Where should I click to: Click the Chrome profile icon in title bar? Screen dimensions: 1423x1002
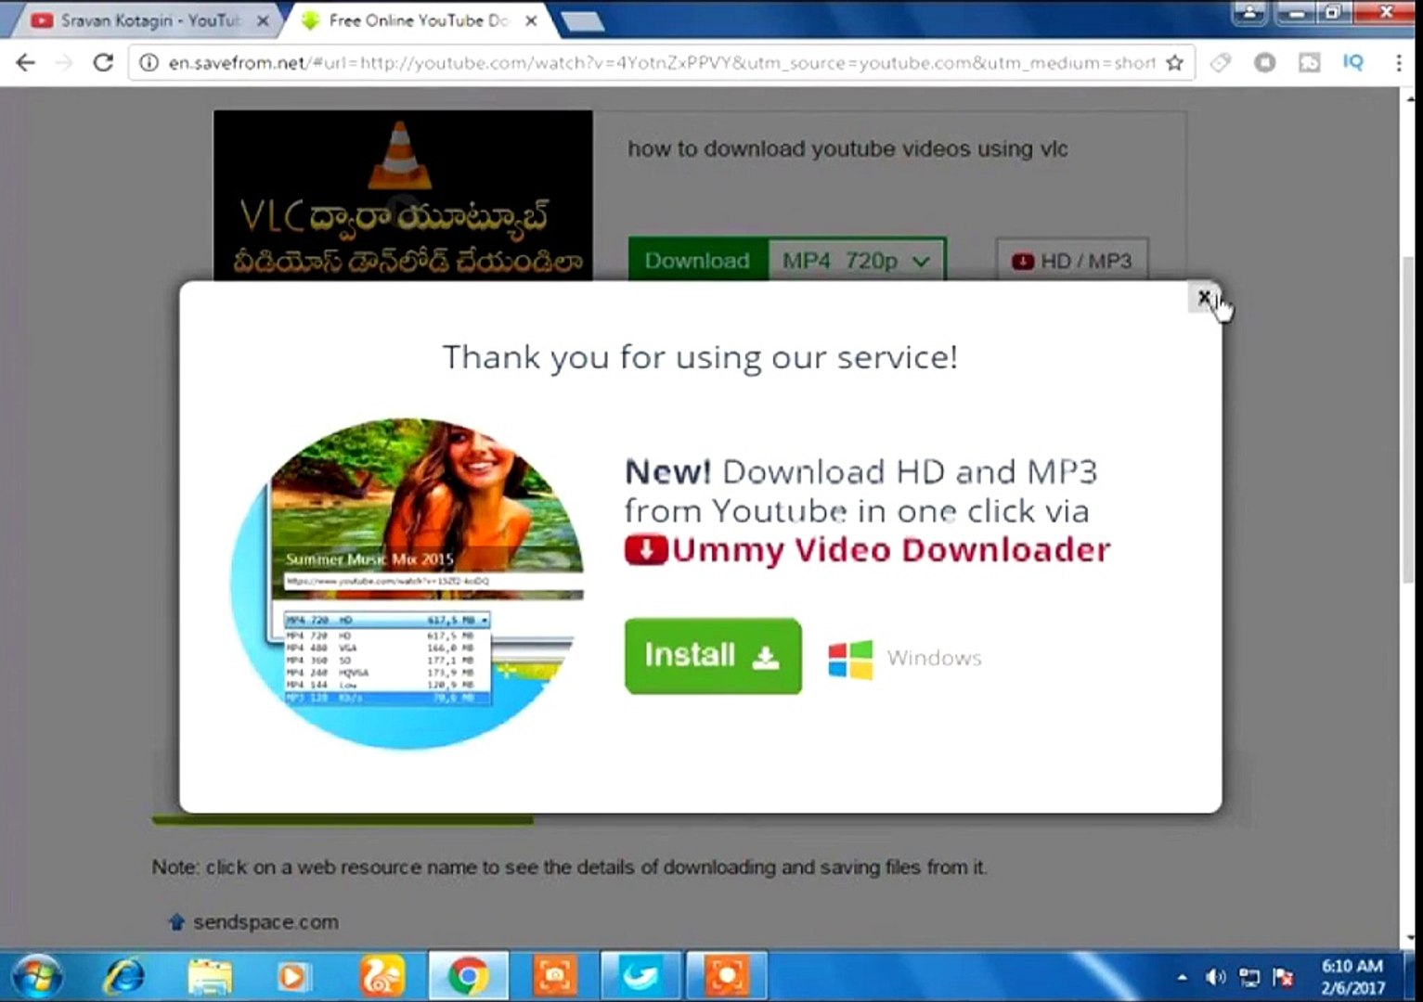(1249, 13)
